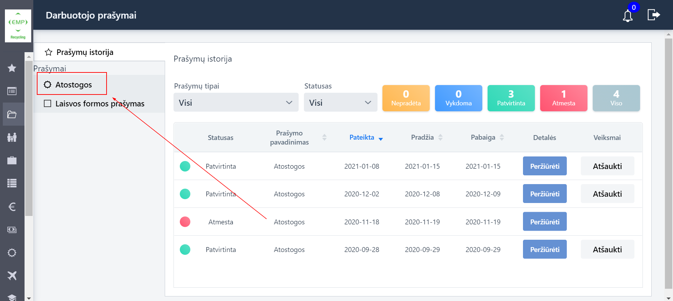Click the red Atmesta status tile

coord(563,98)
